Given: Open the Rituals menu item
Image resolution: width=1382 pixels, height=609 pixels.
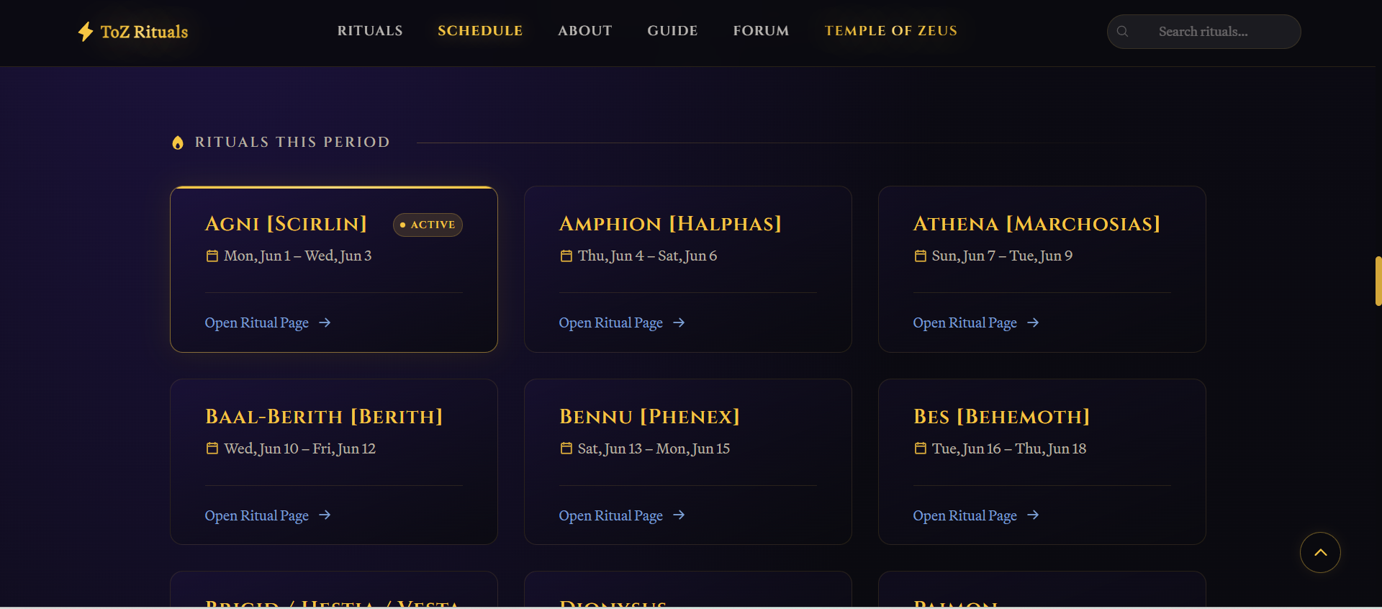Looking at the screenshot, I should coord(370,31).
